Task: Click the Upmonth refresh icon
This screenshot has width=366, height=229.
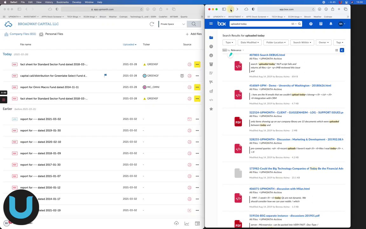Action: tap(152, 24)
